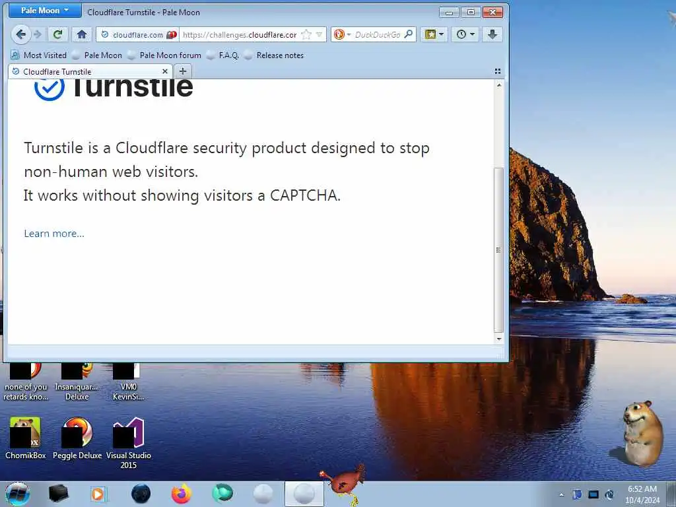676x507 pixels.
Task: Click the monitor tray icon
Action: [593, 494]
